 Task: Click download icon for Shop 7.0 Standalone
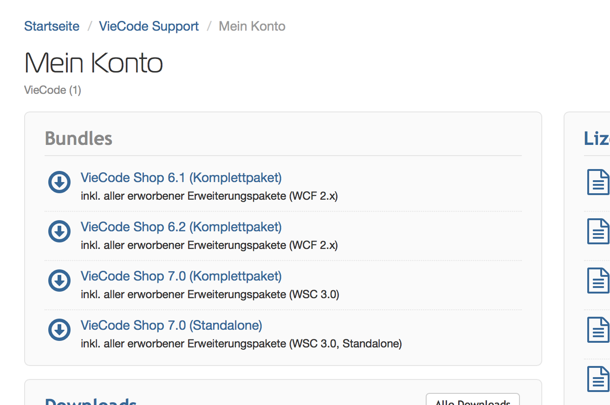(59, 330)
